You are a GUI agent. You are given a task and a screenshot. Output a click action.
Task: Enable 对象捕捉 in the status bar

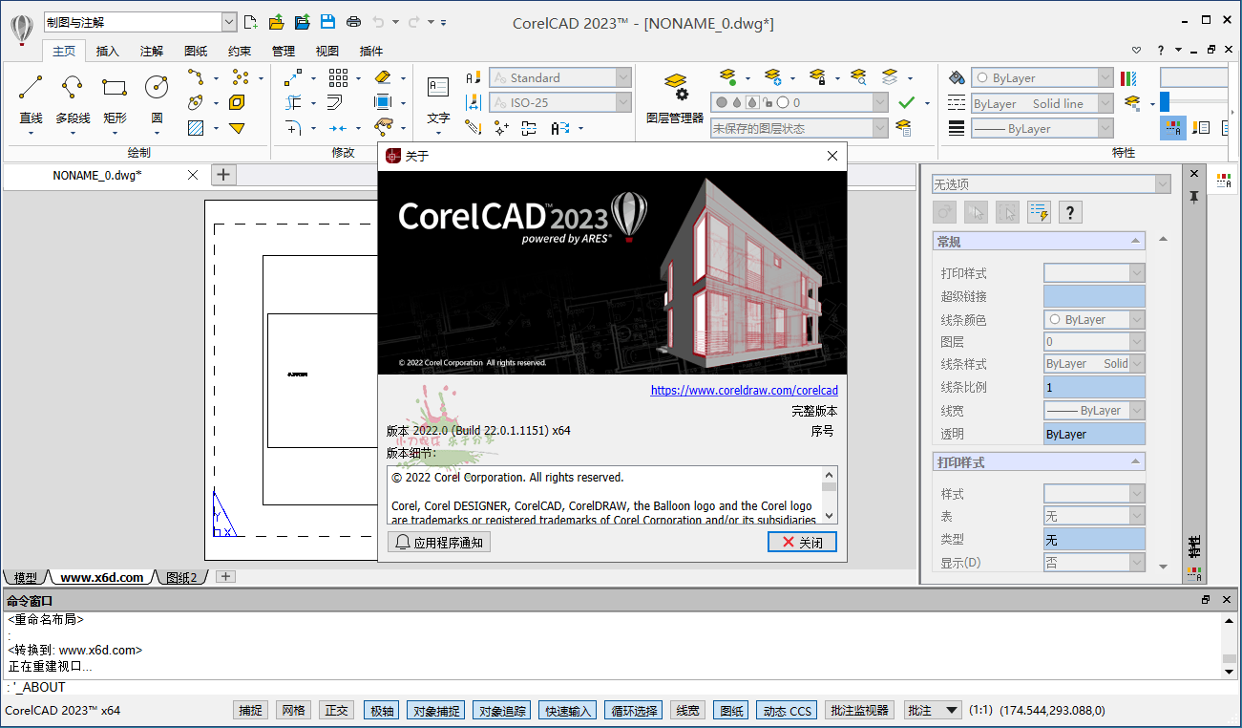435,710
